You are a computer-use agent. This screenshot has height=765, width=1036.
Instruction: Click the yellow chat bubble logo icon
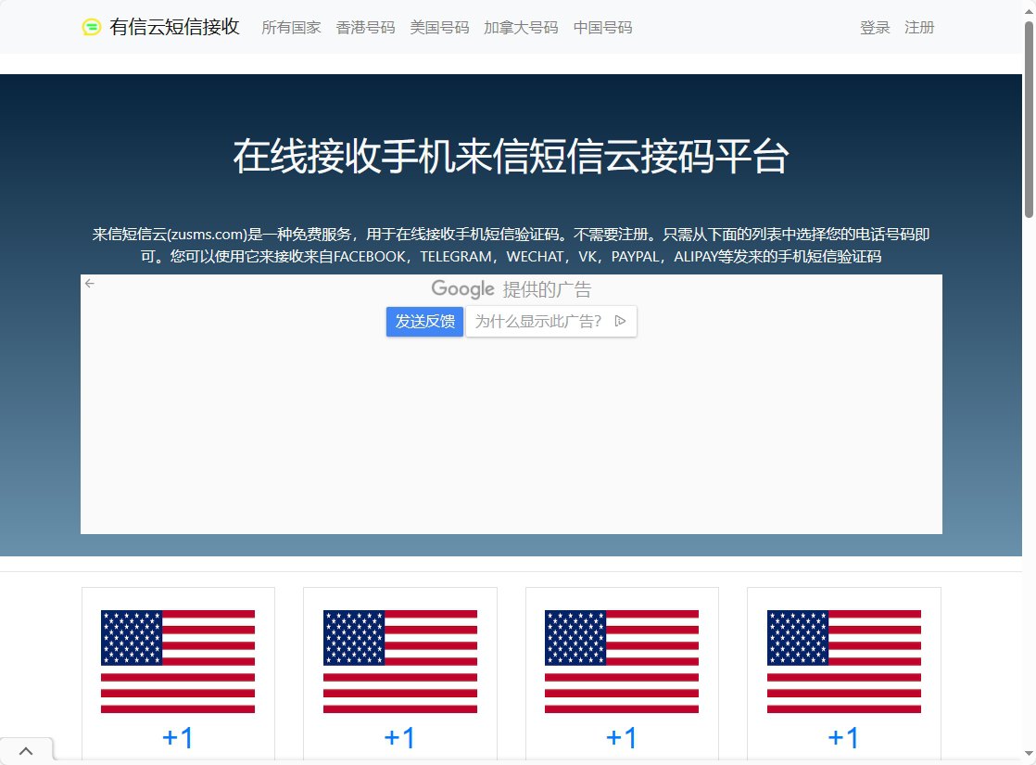[x=92, y=28]
